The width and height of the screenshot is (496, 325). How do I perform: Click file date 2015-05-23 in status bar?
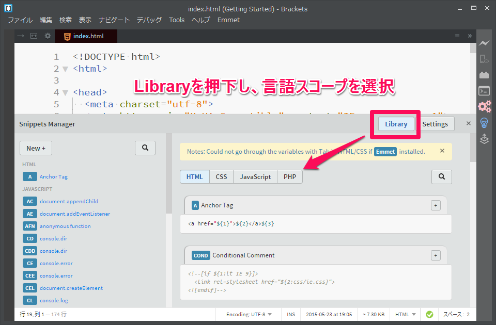(x=329, y=314)
